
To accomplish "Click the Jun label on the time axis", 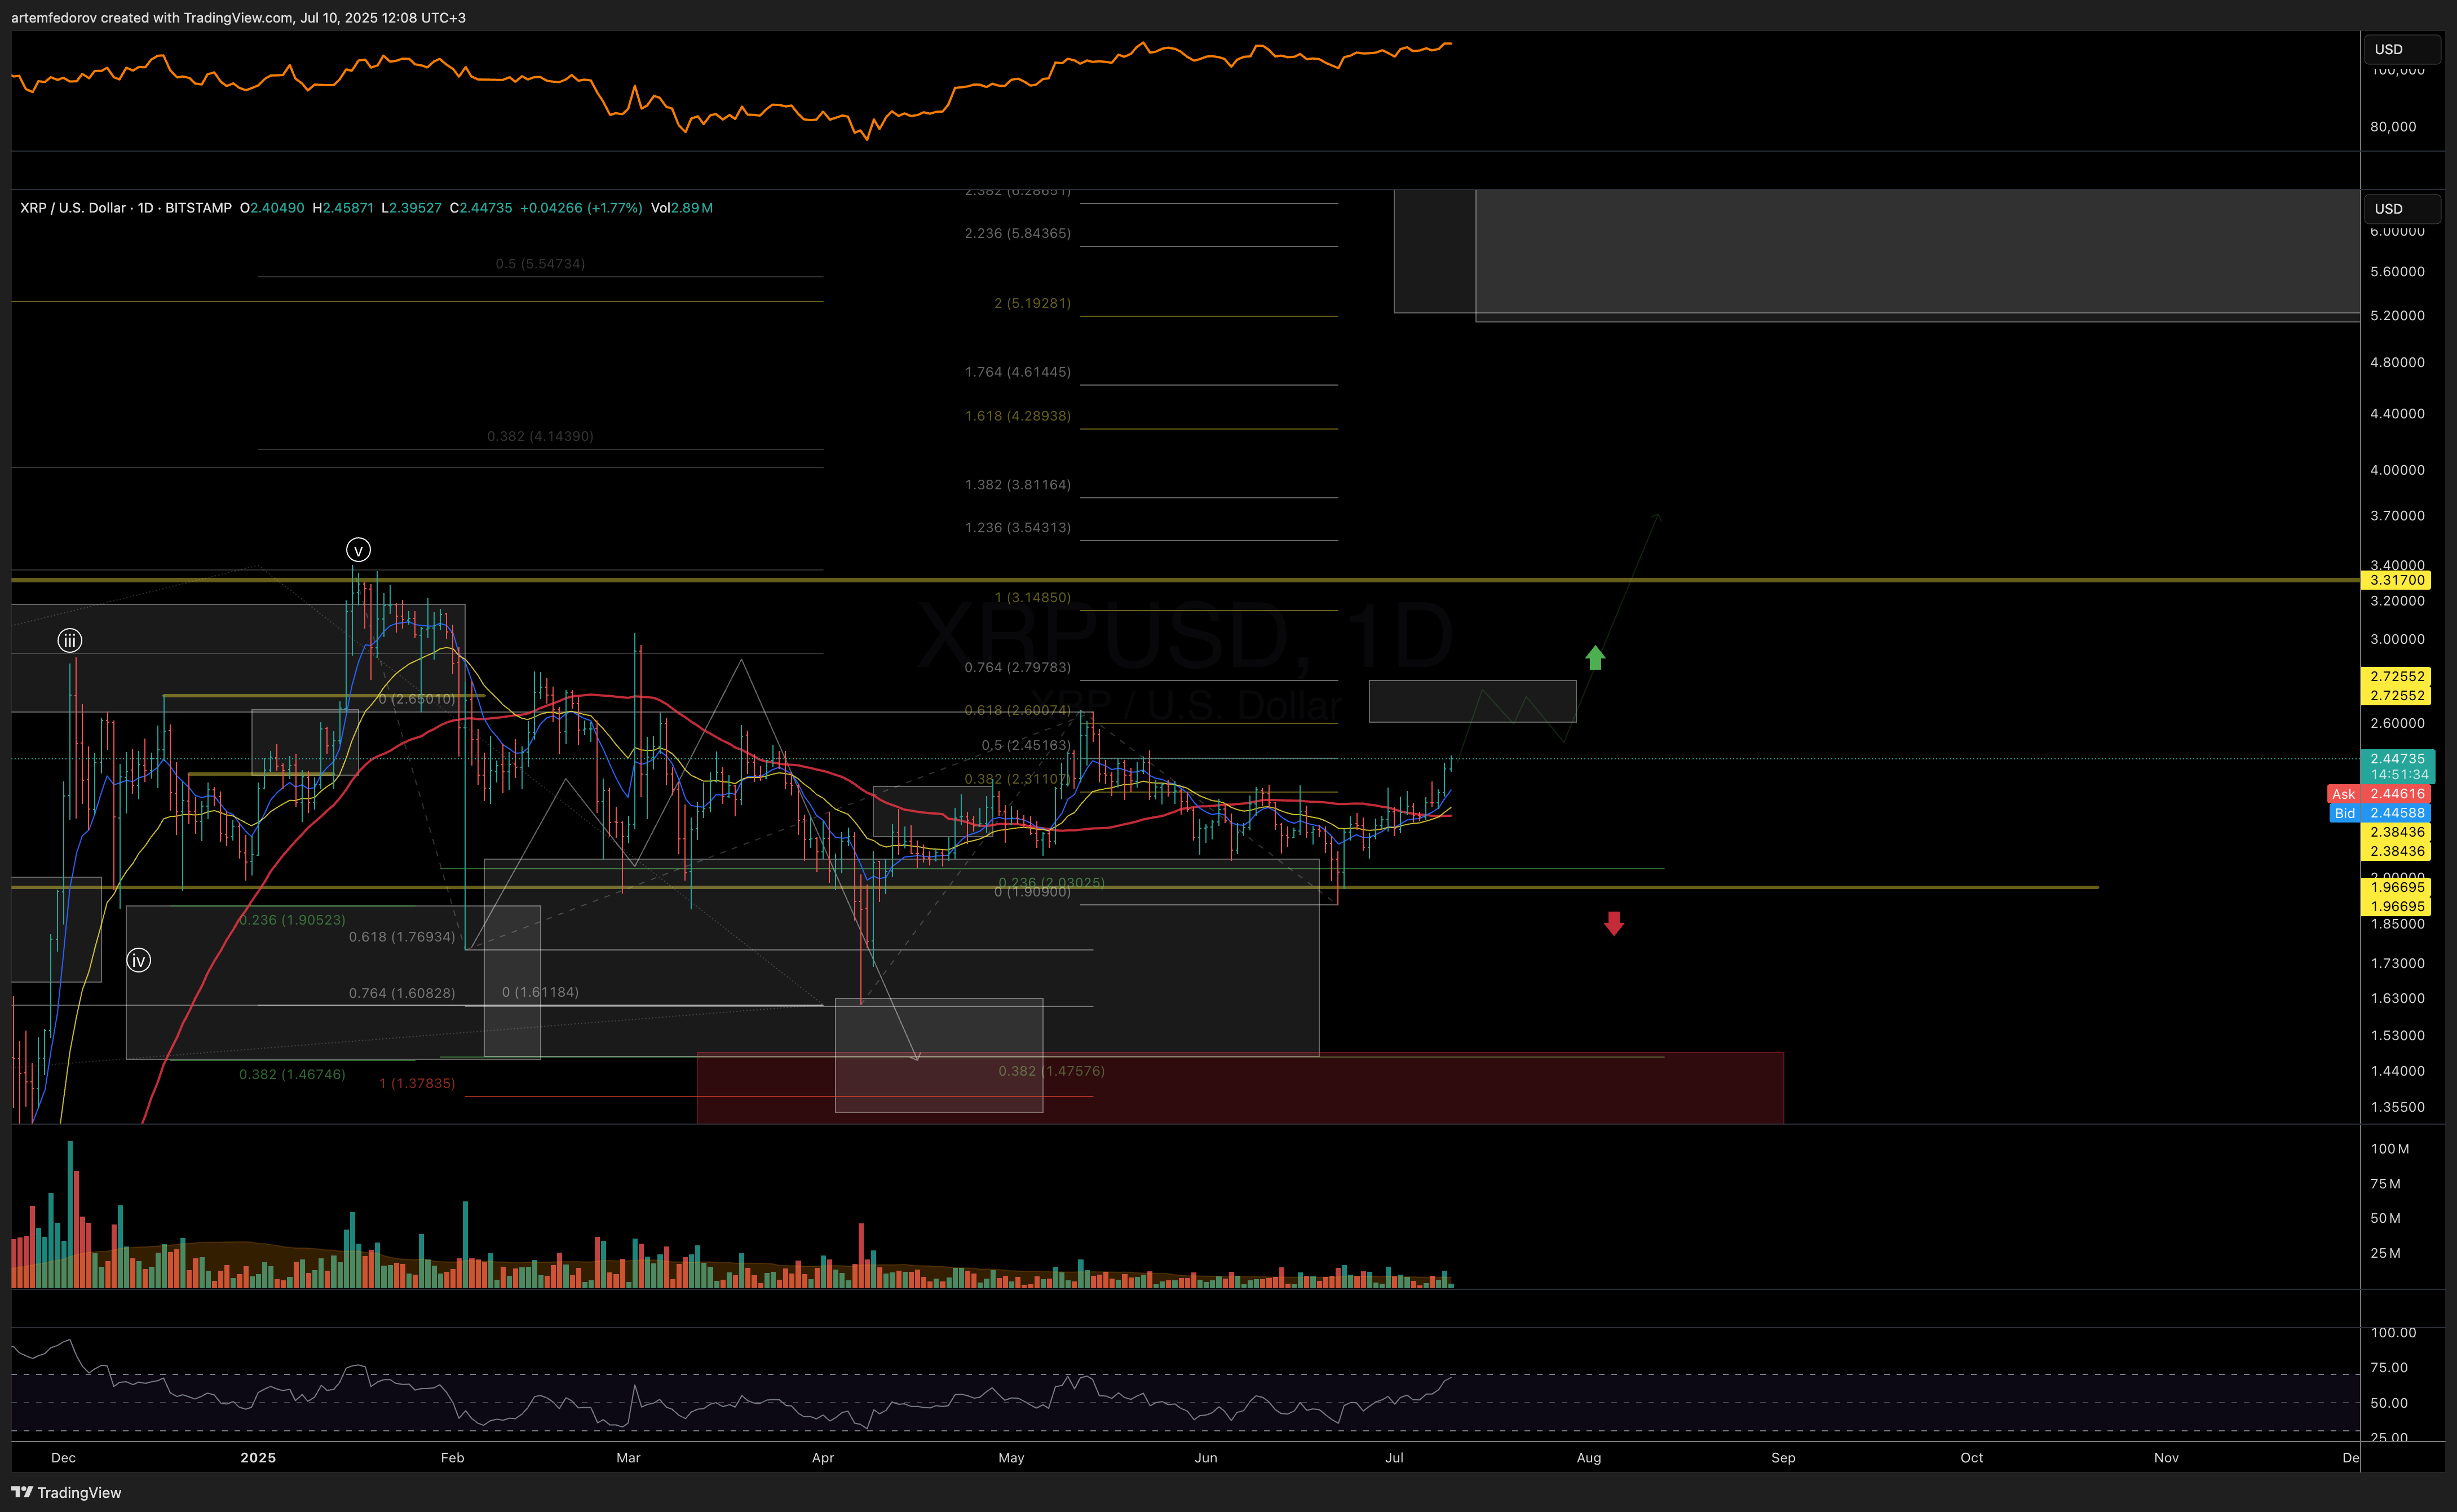I will click(1206, 1458).
